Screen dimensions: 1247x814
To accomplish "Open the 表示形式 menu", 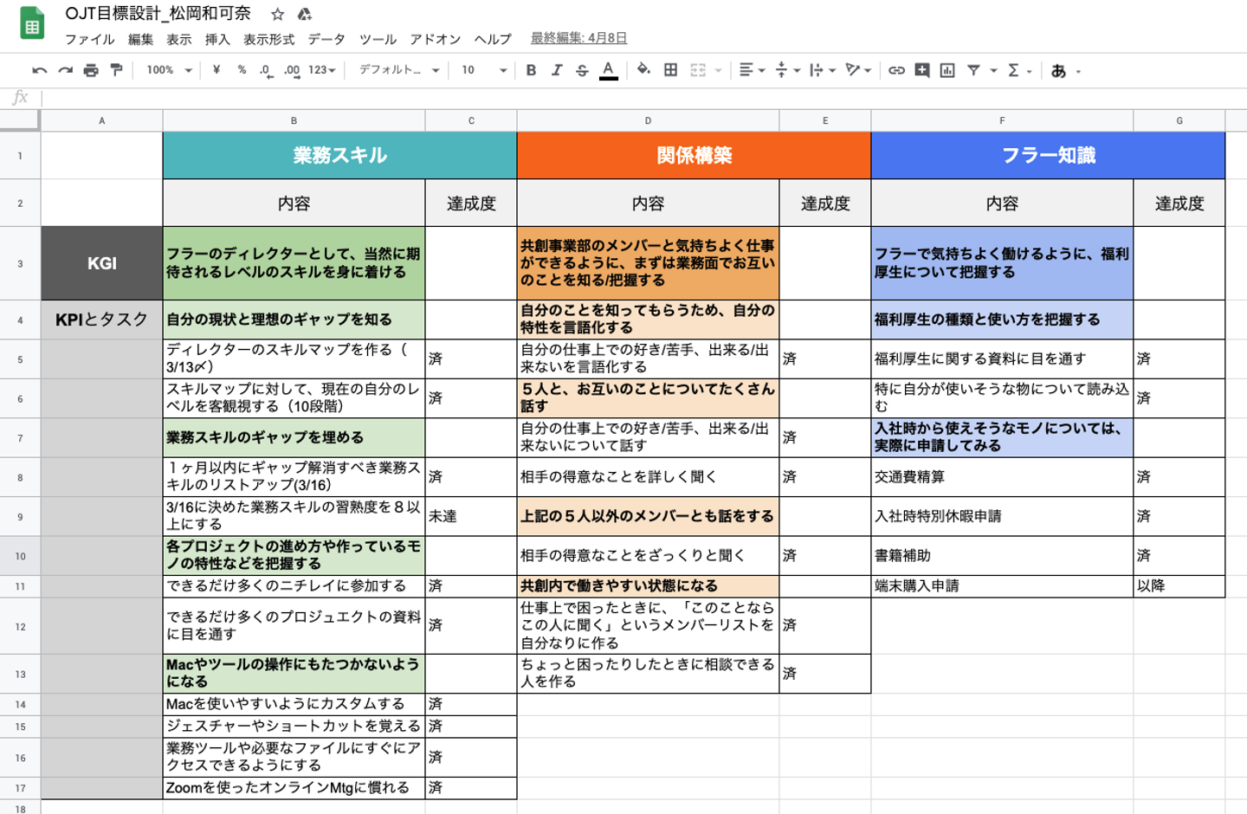I will 268,39.
